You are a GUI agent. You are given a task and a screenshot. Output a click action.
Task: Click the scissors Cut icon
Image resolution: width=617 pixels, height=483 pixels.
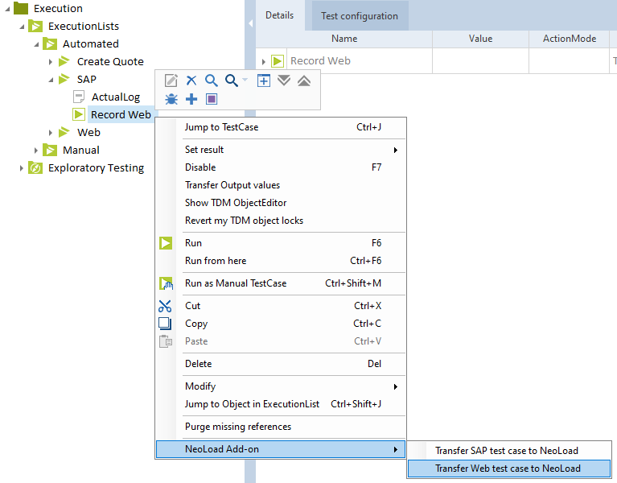click(165, 306)
